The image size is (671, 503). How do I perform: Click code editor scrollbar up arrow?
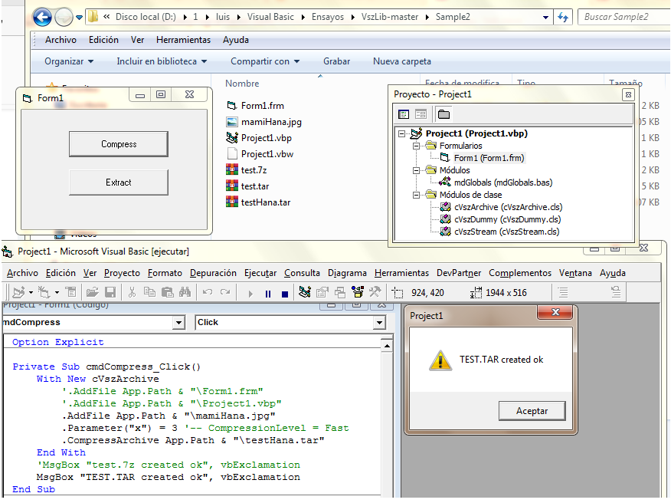coord(387,346)
